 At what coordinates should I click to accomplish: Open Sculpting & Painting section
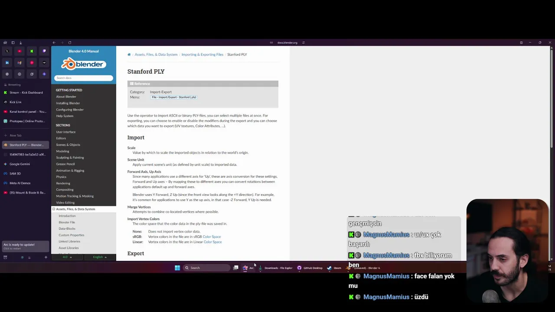click(x=70, y=158)
